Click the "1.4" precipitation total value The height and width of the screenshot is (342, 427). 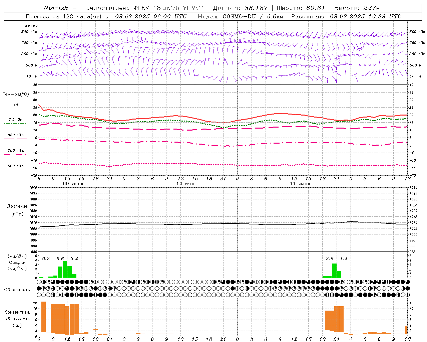point(344,259)
